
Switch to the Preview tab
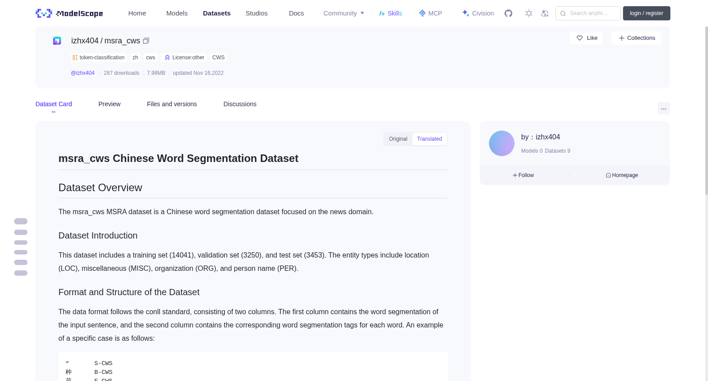[109, 104]
